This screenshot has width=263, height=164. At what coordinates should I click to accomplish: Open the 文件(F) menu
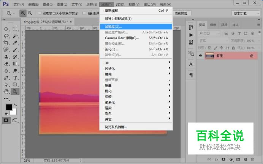pyautogui.click(x=19, y=4)
